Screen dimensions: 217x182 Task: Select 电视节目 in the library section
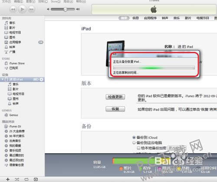15,33
